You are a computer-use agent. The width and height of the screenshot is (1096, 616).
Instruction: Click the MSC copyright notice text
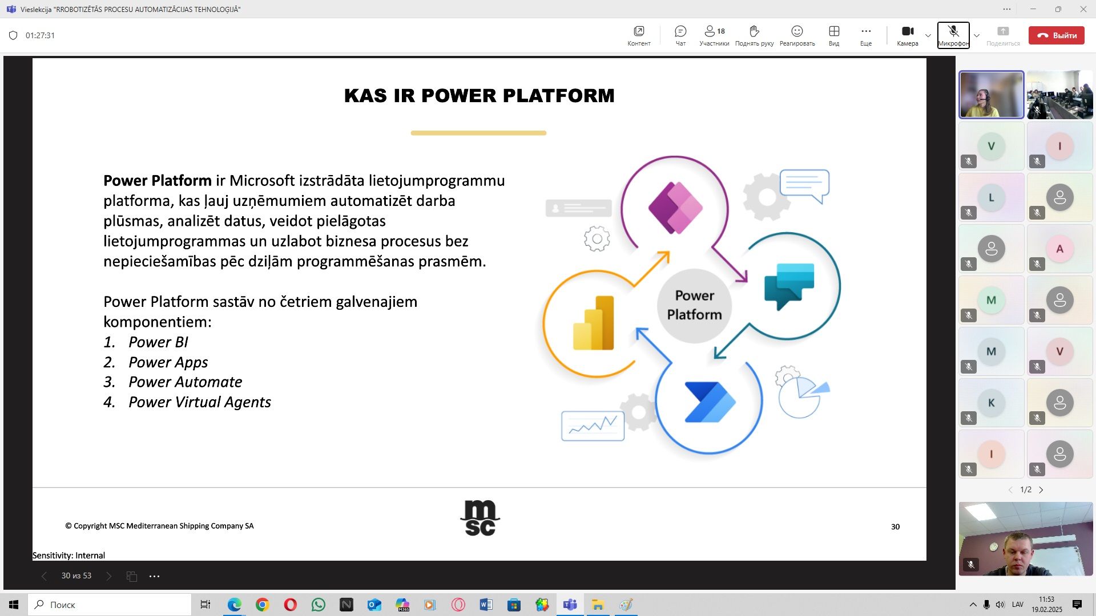click(159, 526)
